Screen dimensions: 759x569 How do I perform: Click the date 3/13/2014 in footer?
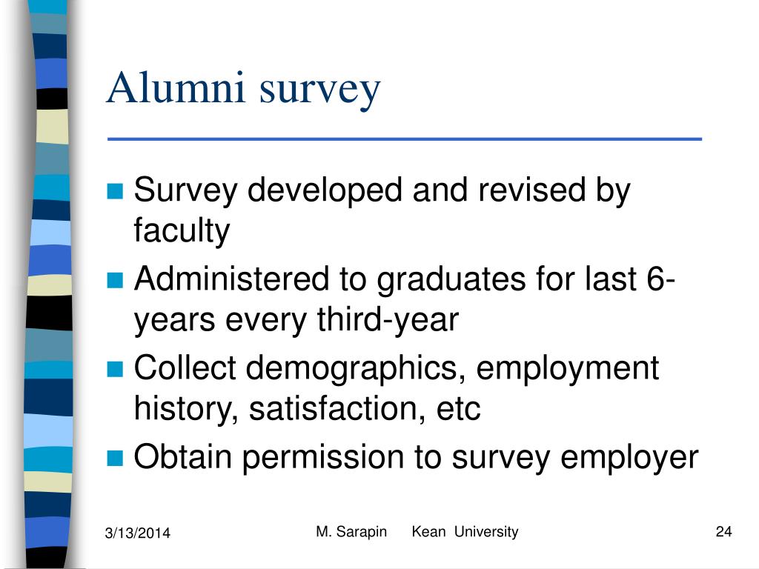click(137, 533)
